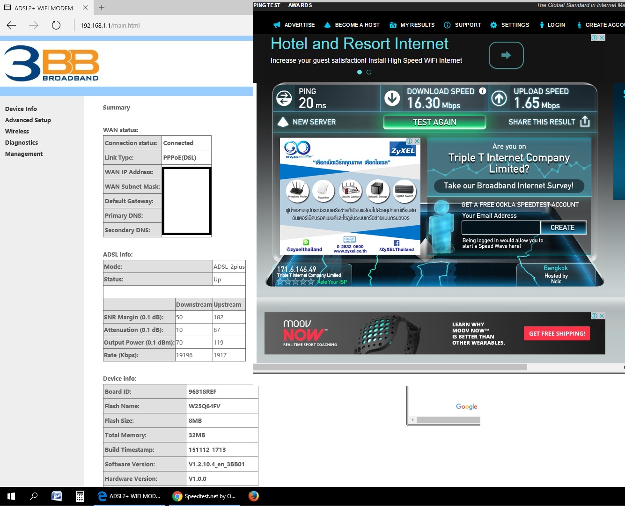Image resolution: width=625 pixels, height=508 pixels.
Task: Open Calculator from the taskbar
Action: pos(80,496)
